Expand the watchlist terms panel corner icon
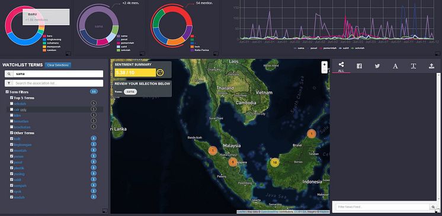The image size is (442, 216). click(105, 210)
